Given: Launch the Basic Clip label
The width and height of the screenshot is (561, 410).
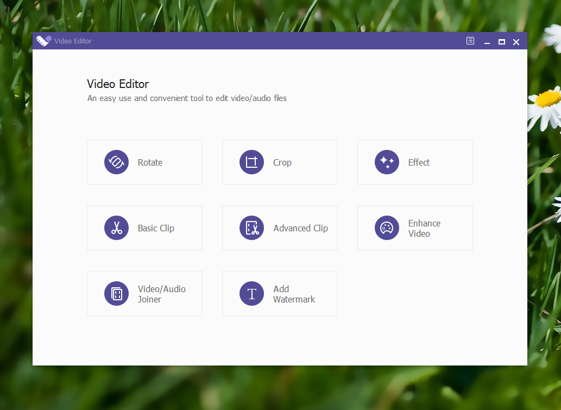Looking at the screenshot, I should point(156,228).
